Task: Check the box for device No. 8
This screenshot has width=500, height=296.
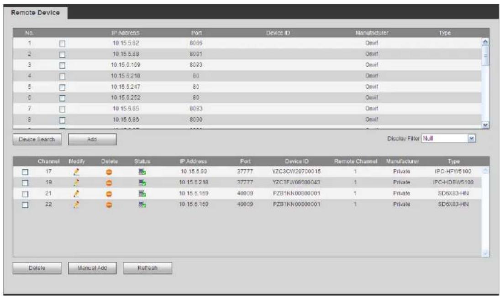Action: coord(62,120)
